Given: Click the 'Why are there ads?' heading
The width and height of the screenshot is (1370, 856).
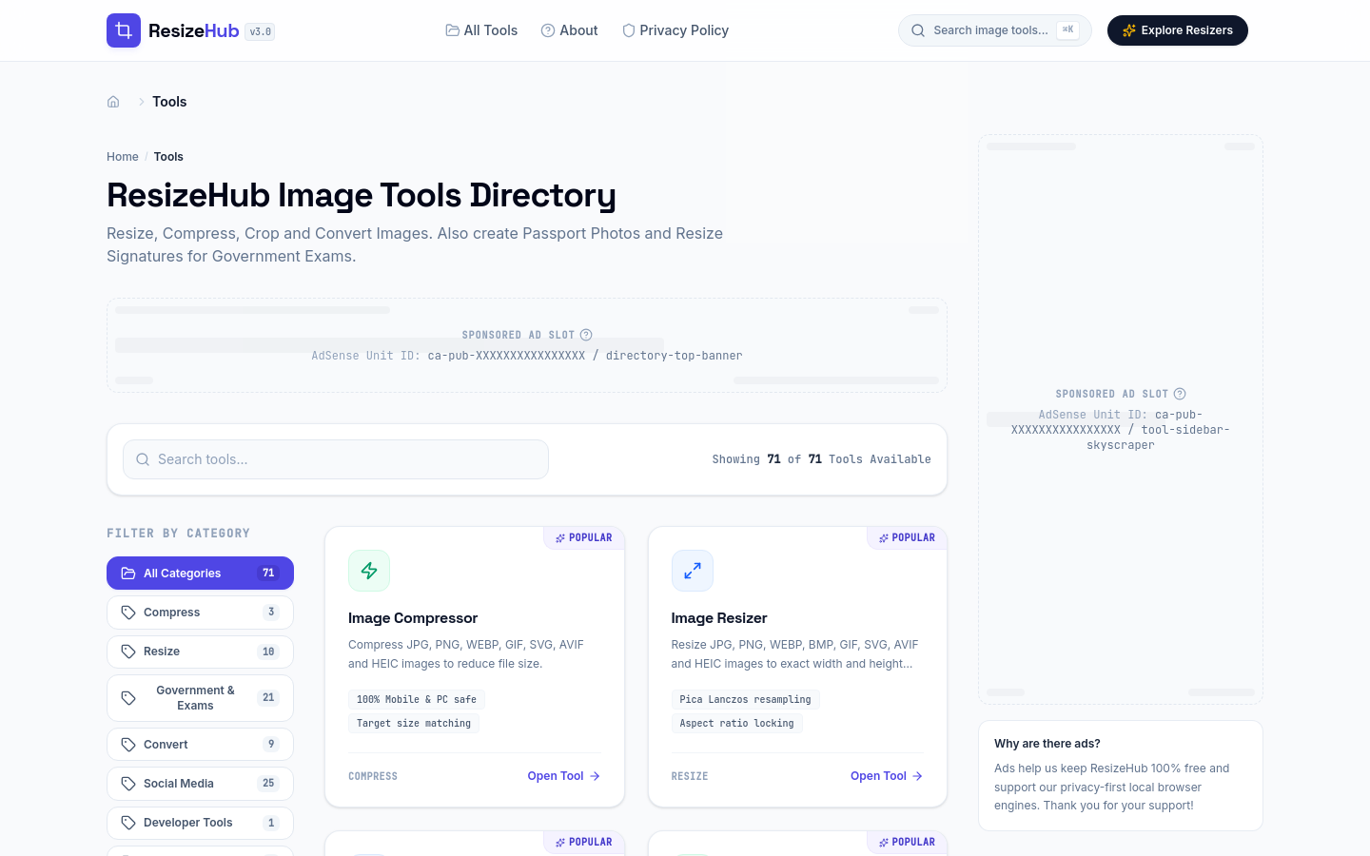Looking at the screenshot, I should 1047,744.
